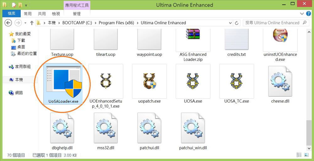Select the tileart.uop file icon
Image resolution: width=314 pixels, height=161 pixels.
106,39
